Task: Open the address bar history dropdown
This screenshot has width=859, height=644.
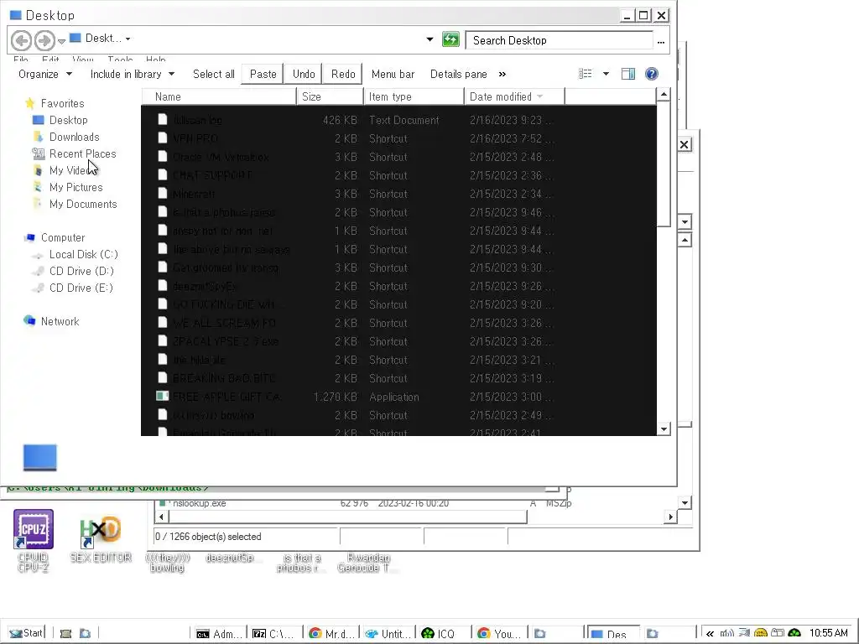Action: pyautogui.click(x=430, y=39)
